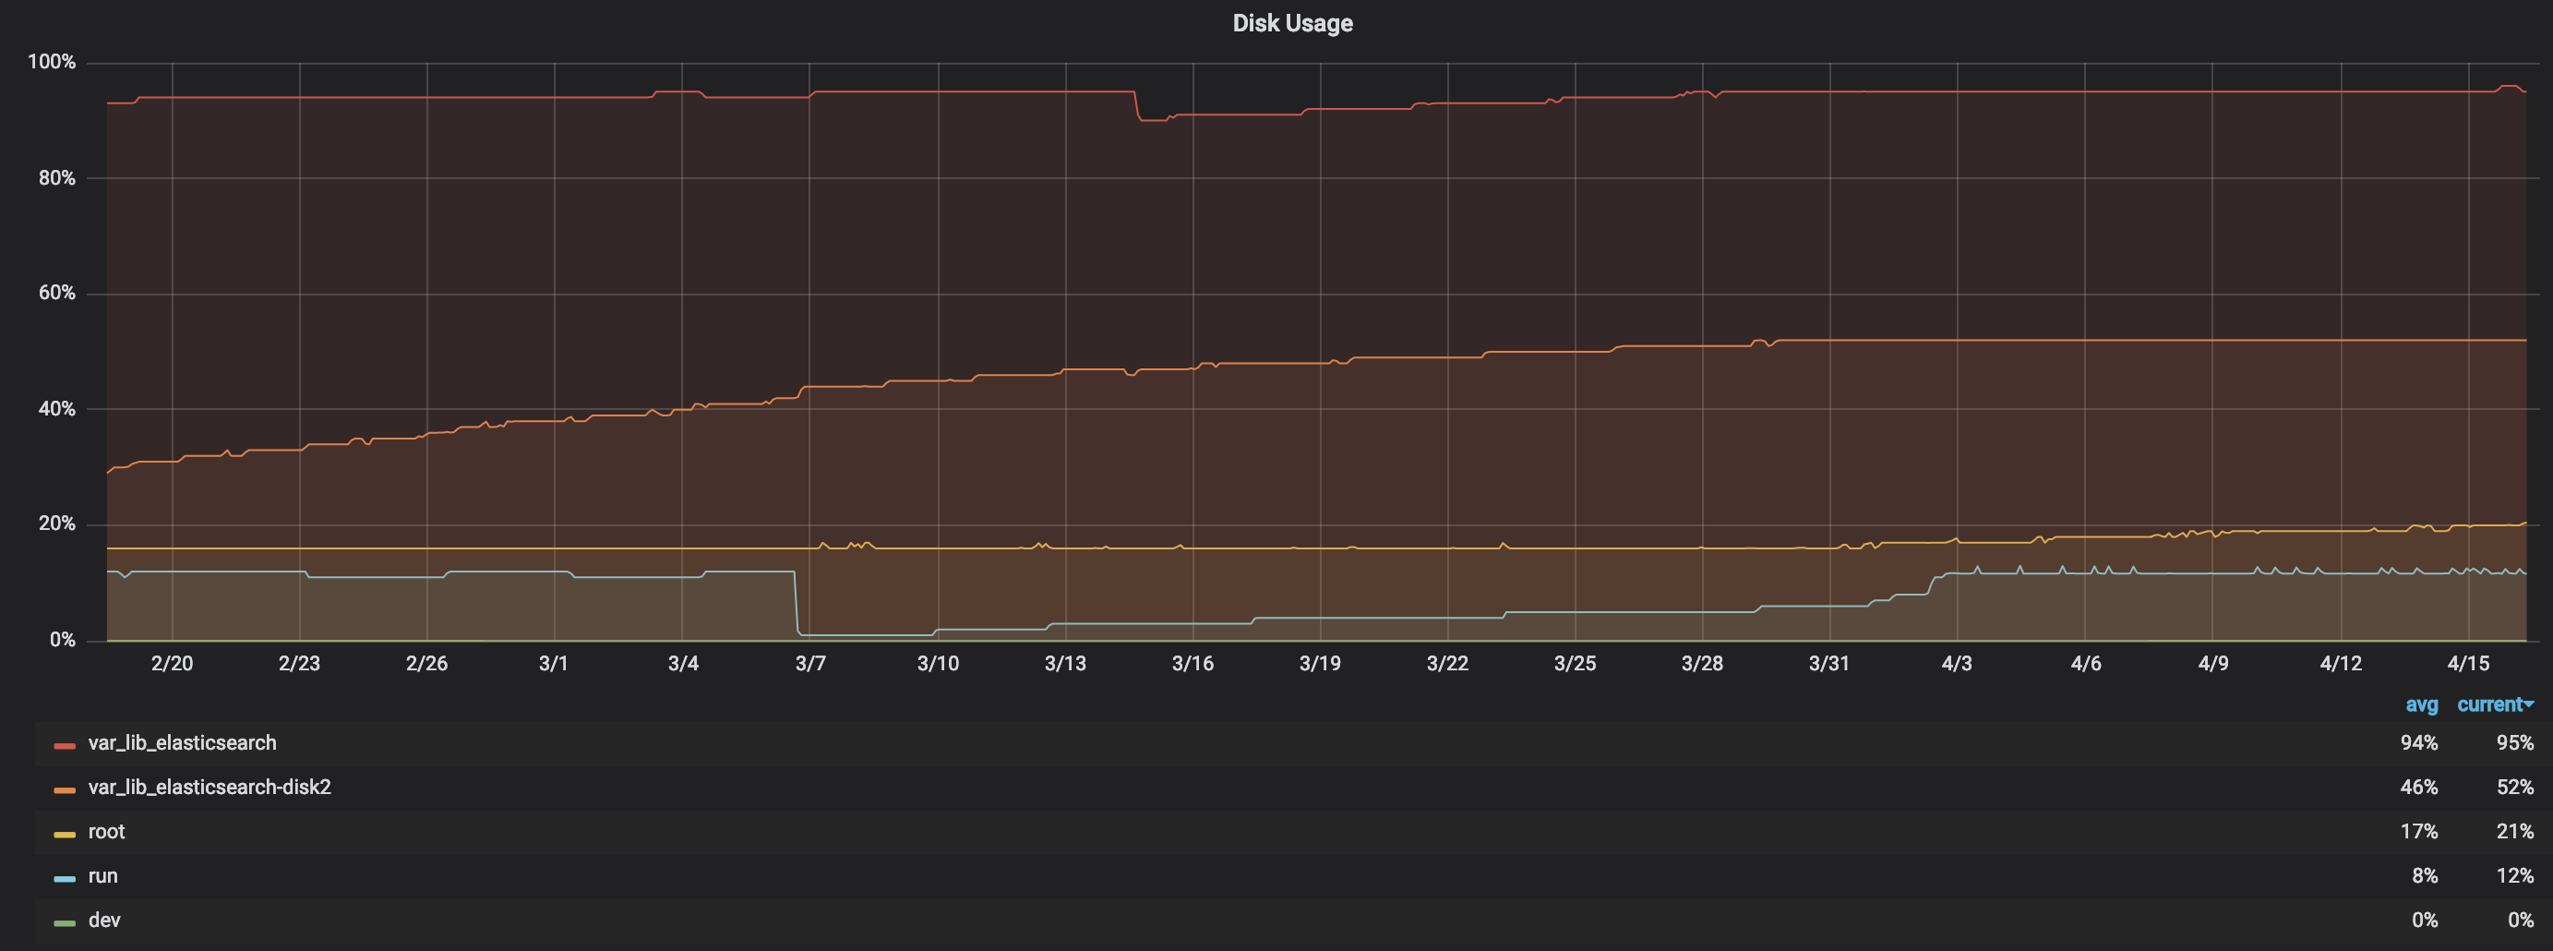This screenshot has height=951, width=2553.
Task: Select the 8% avg value for run
Action: pyautogui.click(x=2424, y=876)
